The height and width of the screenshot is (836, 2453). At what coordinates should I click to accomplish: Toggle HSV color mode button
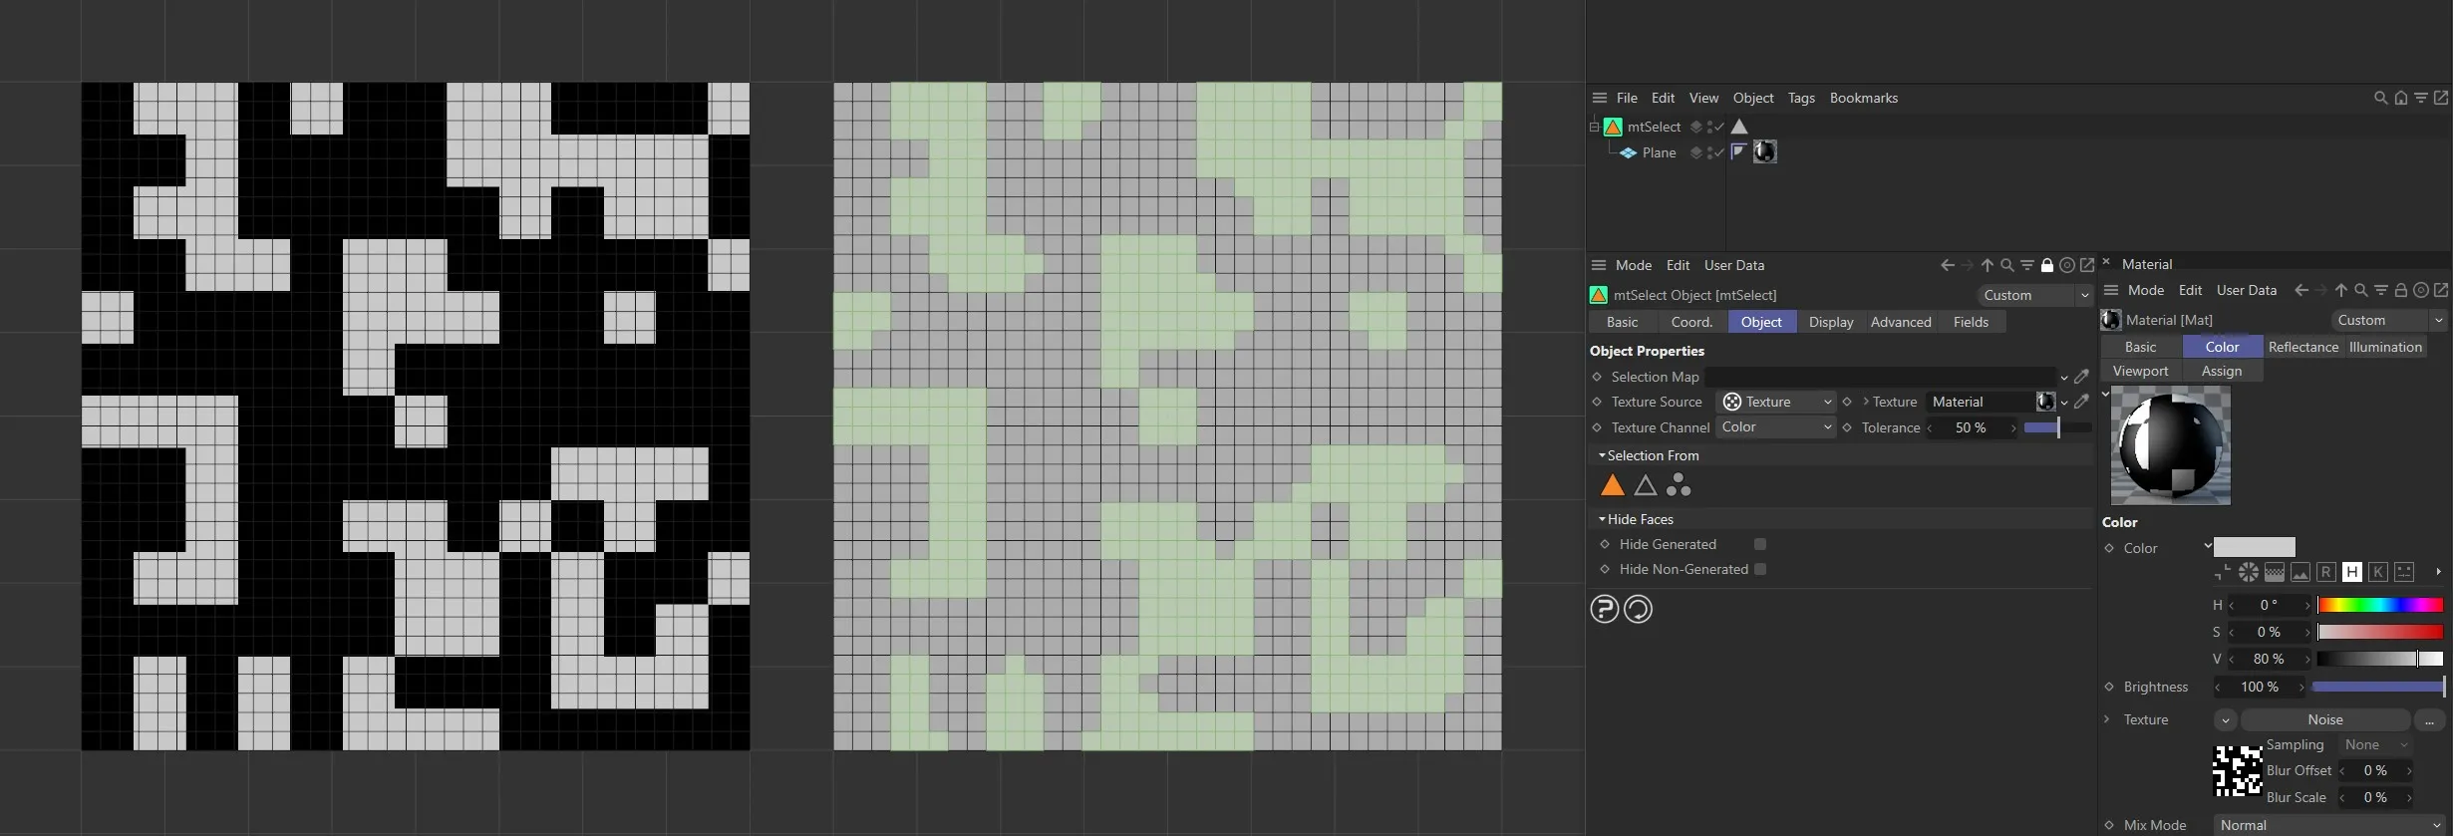pyautogui.click(x=2352, y=572)
